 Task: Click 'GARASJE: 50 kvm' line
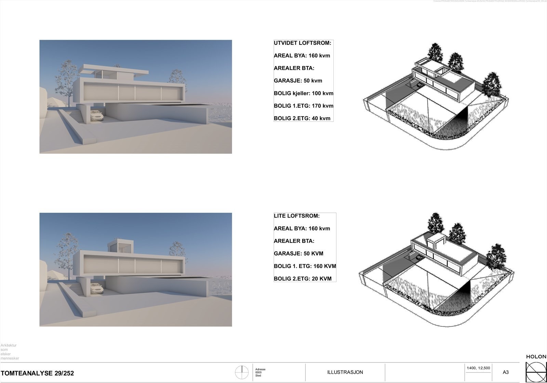pyautogui.click(x=298, y=81)
